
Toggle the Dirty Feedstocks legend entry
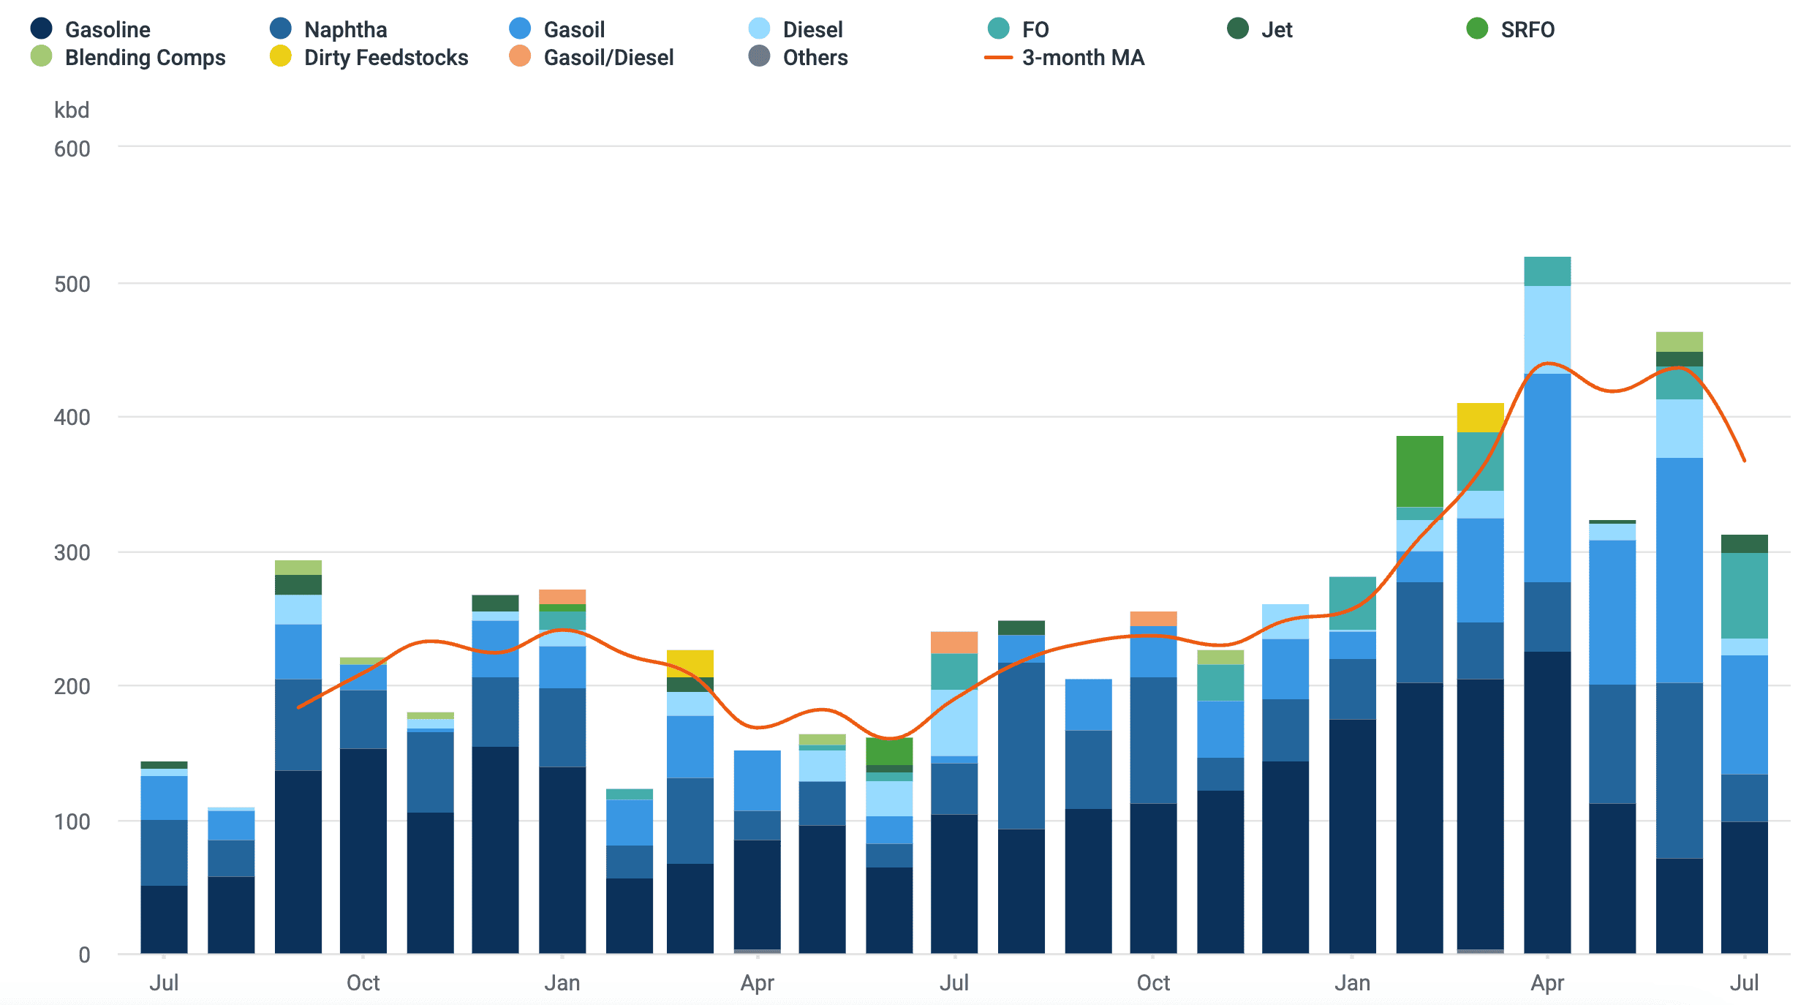(369, 57)
